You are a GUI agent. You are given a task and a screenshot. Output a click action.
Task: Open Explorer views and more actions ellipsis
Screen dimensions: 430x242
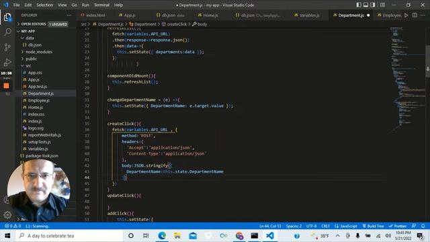69,15
